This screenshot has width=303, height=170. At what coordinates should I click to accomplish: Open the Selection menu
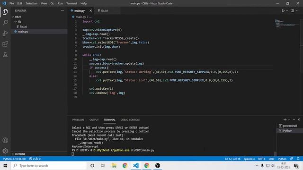32,3
